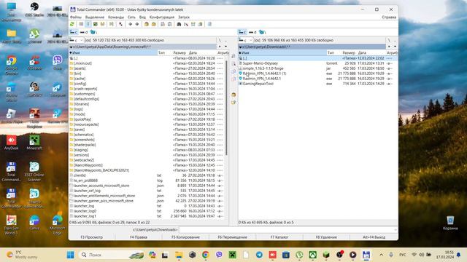Open command line history dropdown
Screen dimensions: 467x262
tap(395, 230)
